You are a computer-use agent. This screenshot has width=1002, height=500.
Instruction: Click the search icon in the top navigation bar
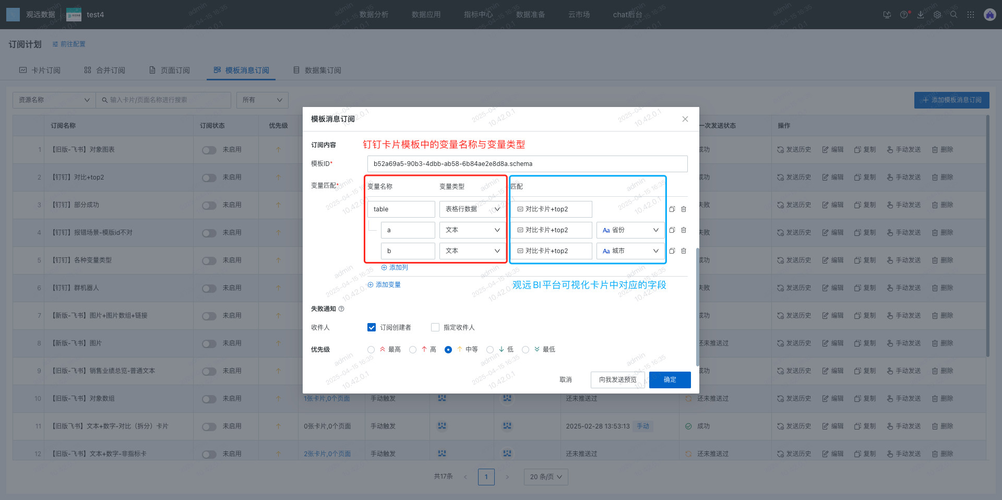pos(953,15)
